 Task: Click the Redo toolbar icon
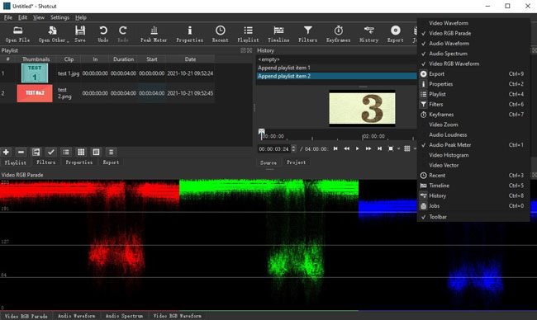[122, 34]
